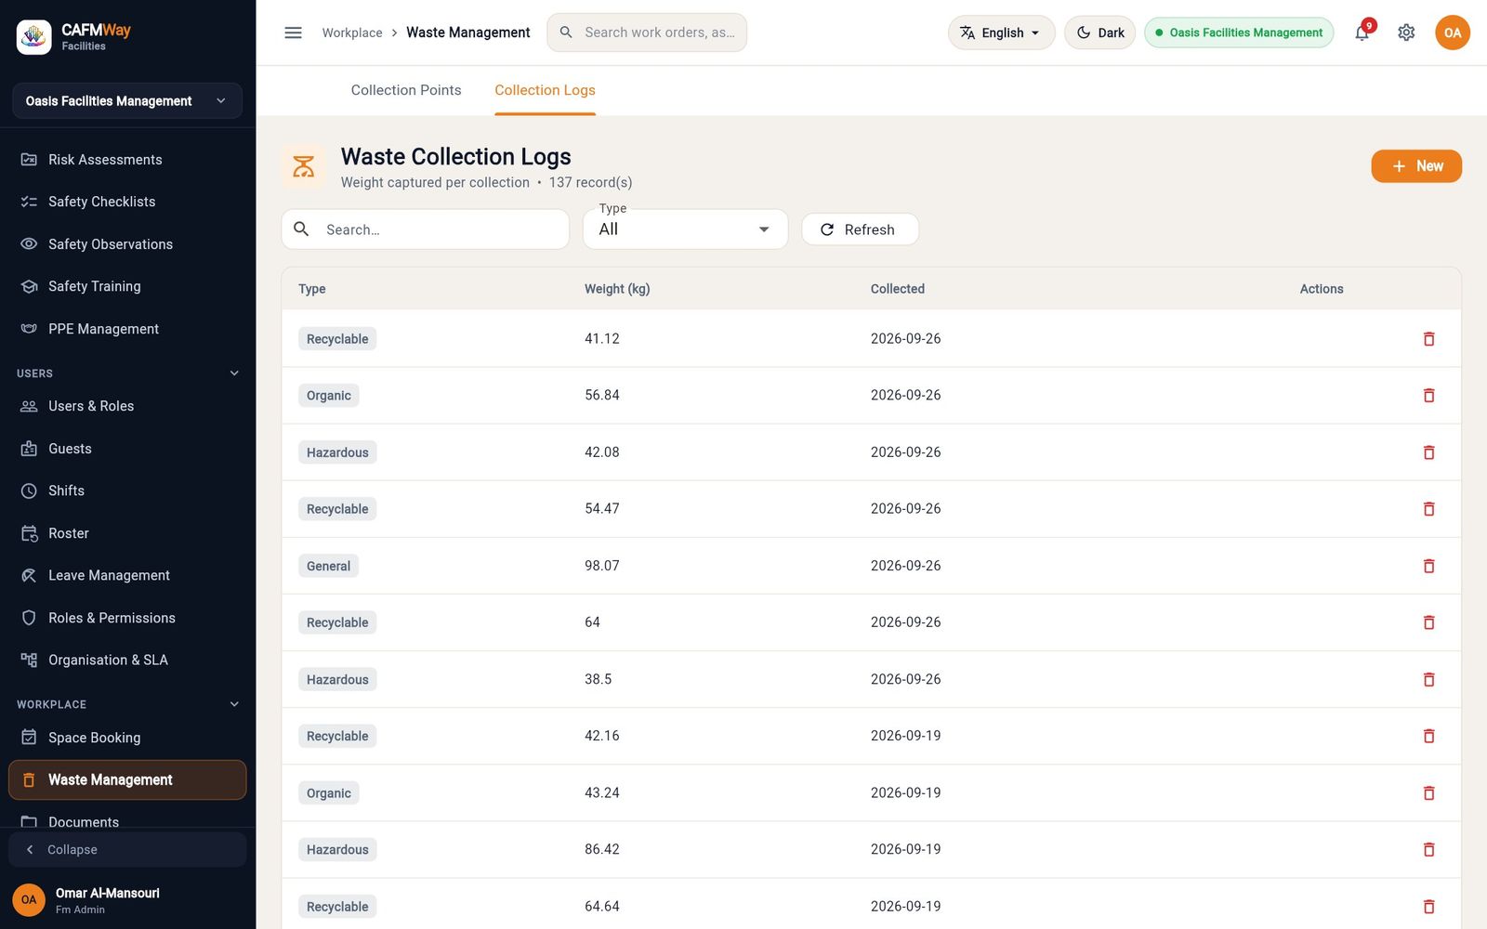This screenshot has height=929, width=1487.
Task: Click the OA user avatar in header
Action: 1452,33
